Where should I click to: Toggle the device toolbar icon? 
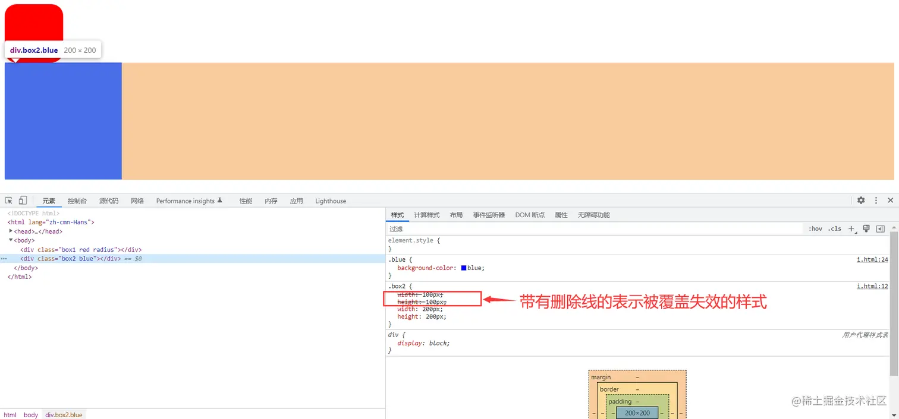tap(23, 201)
